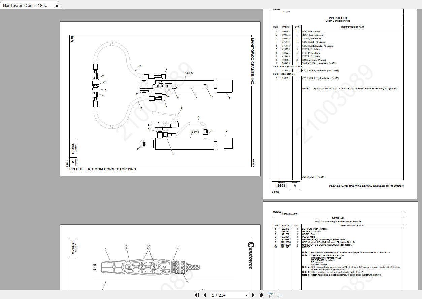Click 'GASKET, Conduit' description
Image resolution: width=422 pixels, height=299 pixels.
tap(312, 232)
